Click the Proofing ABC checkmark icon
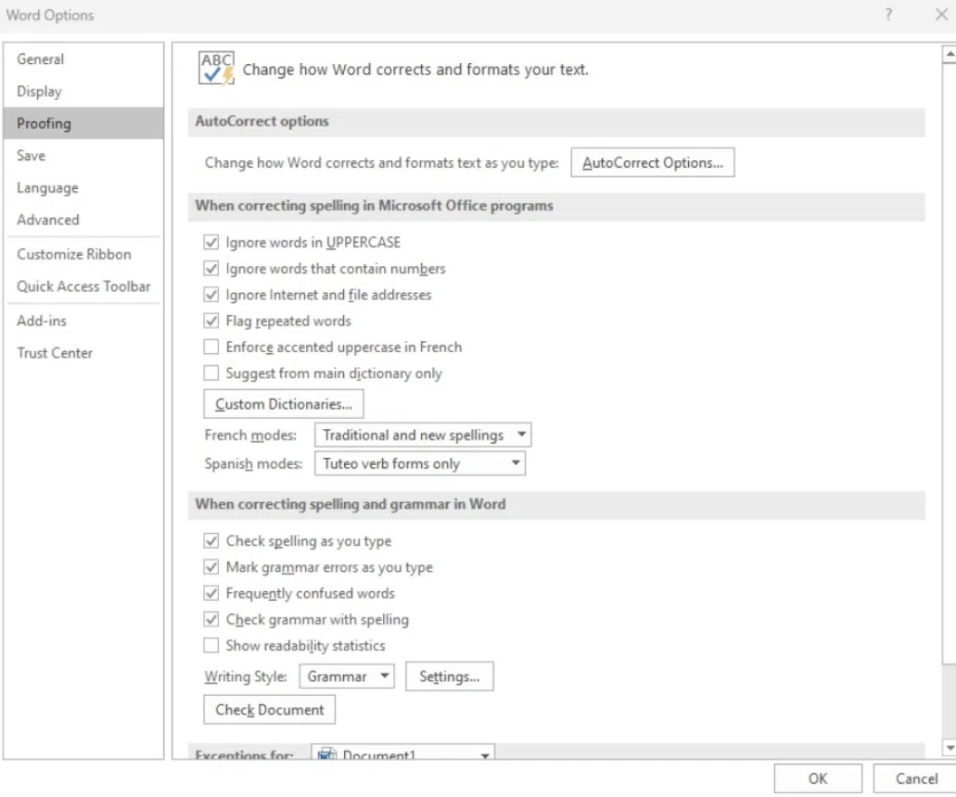The image size is (956, 797). pos(216,68)
